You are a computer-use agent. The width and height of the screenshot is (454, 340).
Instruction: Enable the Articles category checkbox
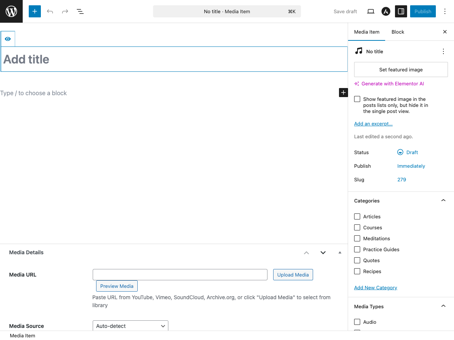pyautogui.click(x=357, y=216)
